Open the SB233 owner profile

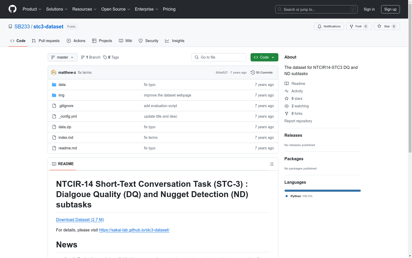22,27
